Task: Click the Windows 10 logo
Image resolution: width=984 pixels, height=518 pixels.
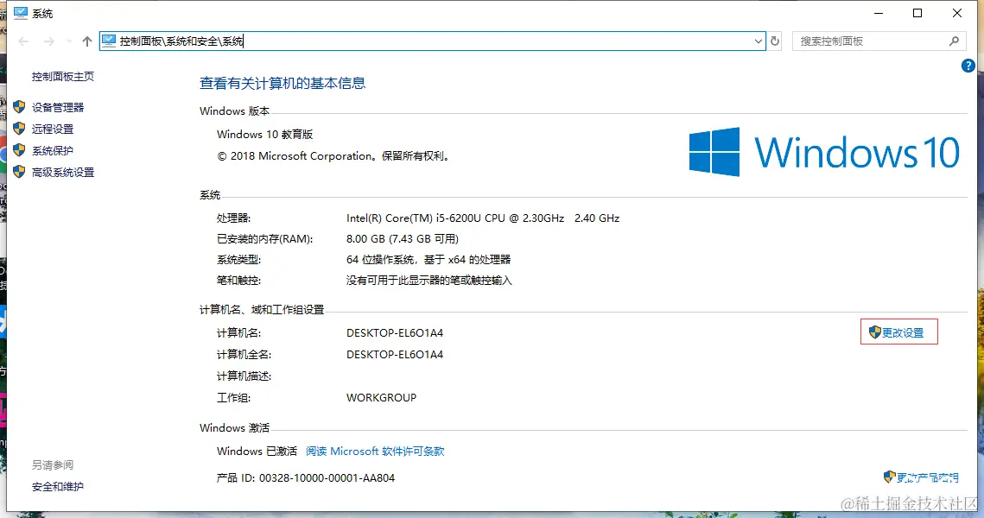Action: click(x=824, y=152)
